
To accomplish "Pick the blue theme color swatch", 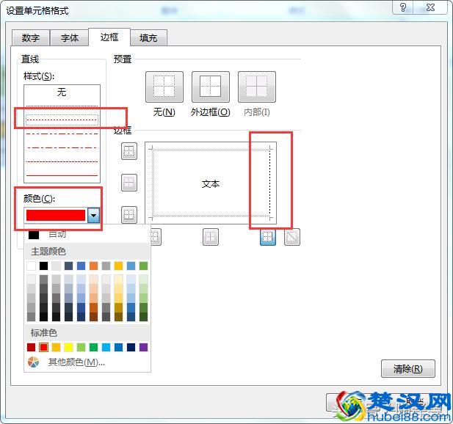I will (81, 266).
